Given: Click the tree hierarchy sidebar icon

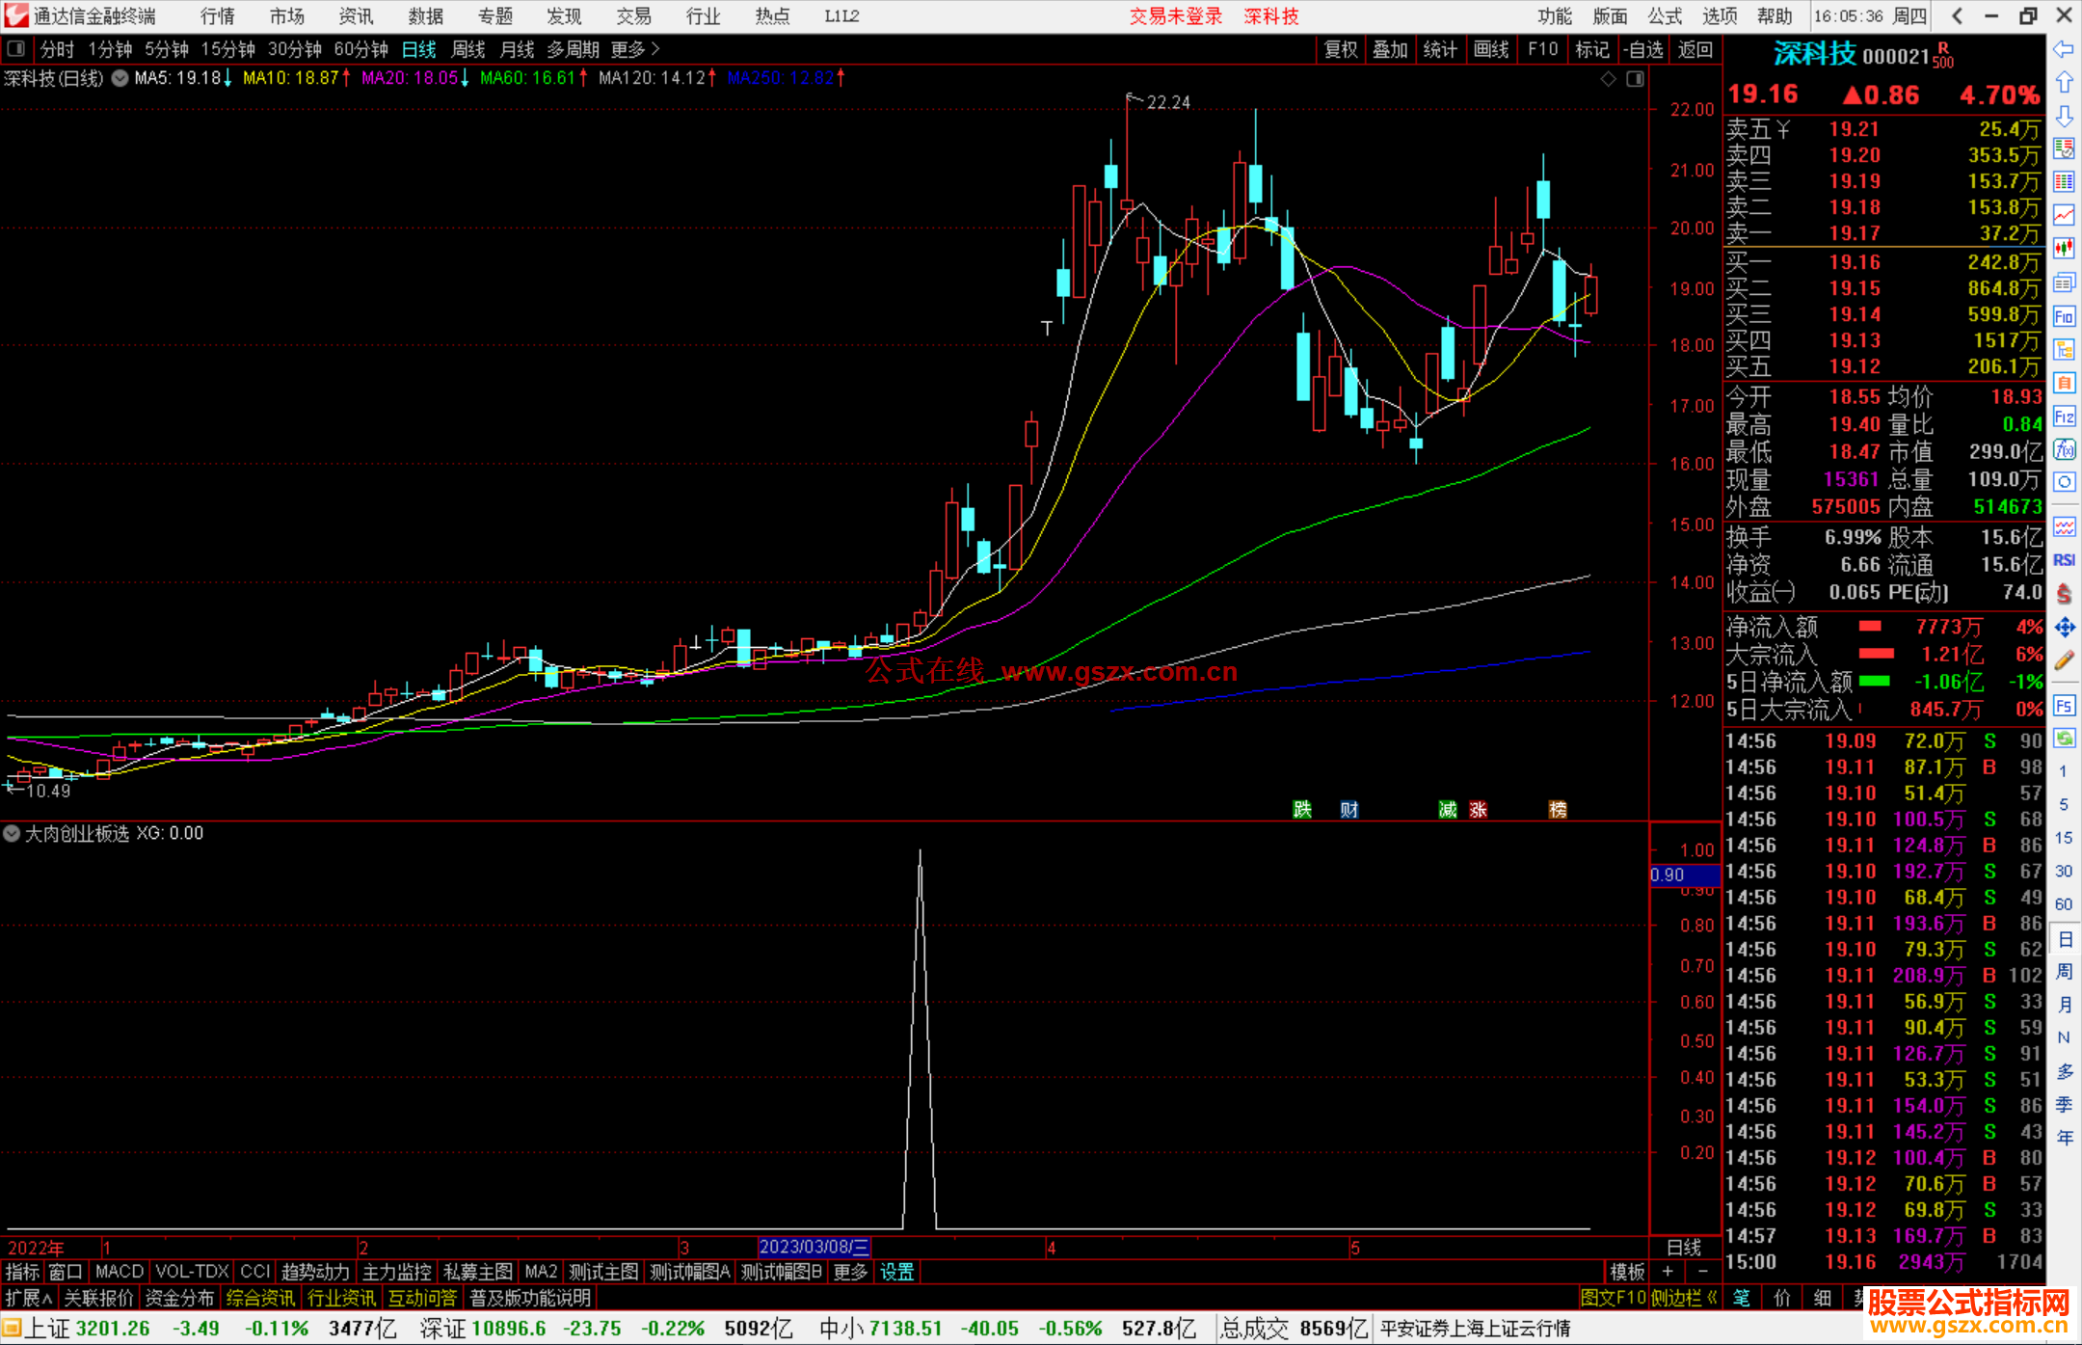Looking at the screenshot, I should (2064, 349).
